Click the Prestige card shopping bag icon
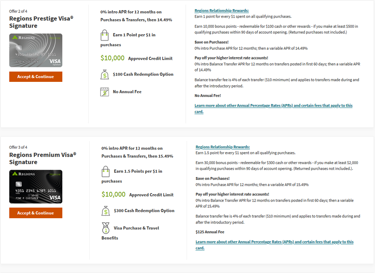 pos(104,35)
